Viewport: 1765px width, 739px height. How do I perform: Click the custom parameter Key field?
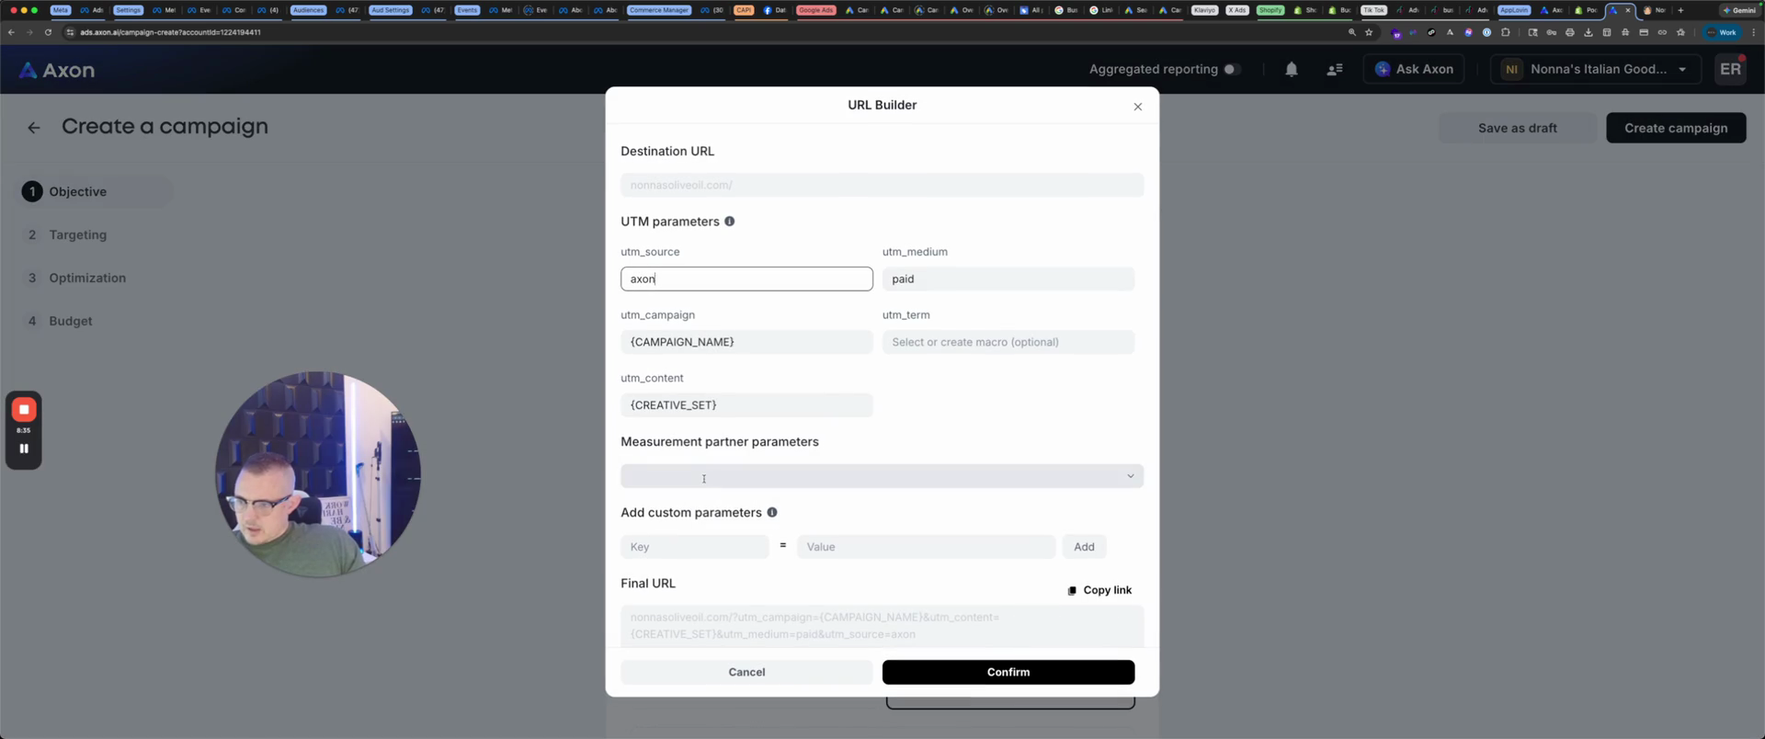(x=694, y=547)
